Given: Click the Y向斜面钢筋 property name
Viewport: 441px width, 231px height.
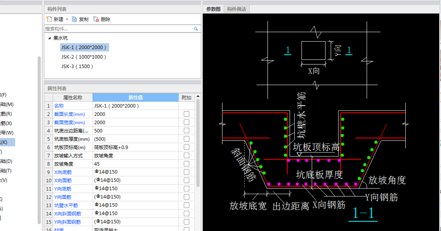Looking at the screenshot, I should 67,222.
